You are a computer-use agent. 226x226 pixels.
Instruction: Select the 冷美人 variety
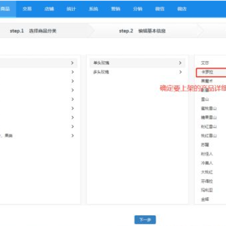coord(207,163)
